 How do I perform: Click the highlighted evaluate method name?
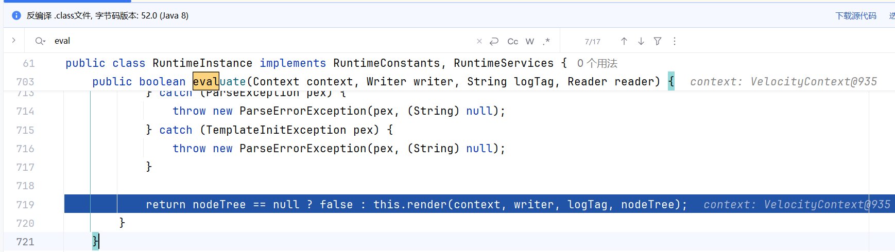point(219,82)
